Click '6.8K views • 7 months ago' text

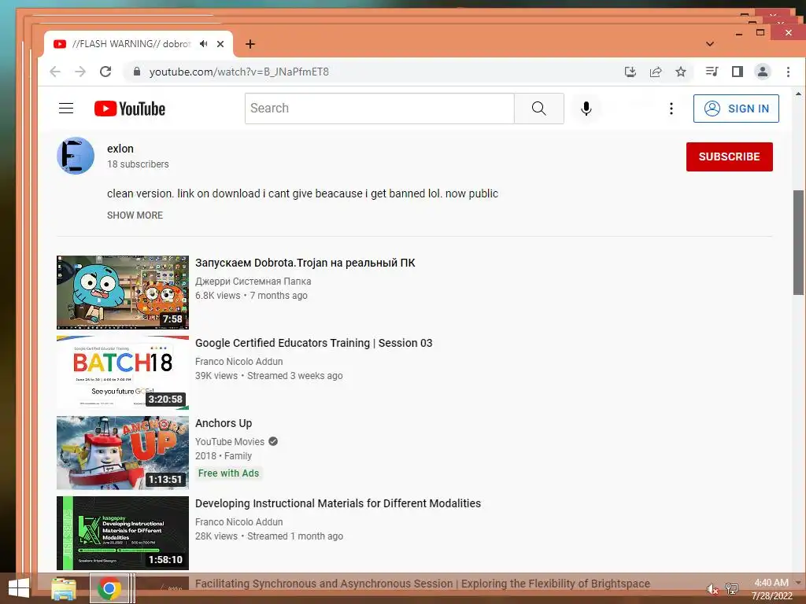[251, 296]
